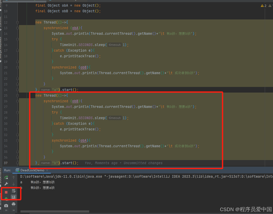Click underlined 'obA' on line 13
The image size is (273, 214).
75,28
